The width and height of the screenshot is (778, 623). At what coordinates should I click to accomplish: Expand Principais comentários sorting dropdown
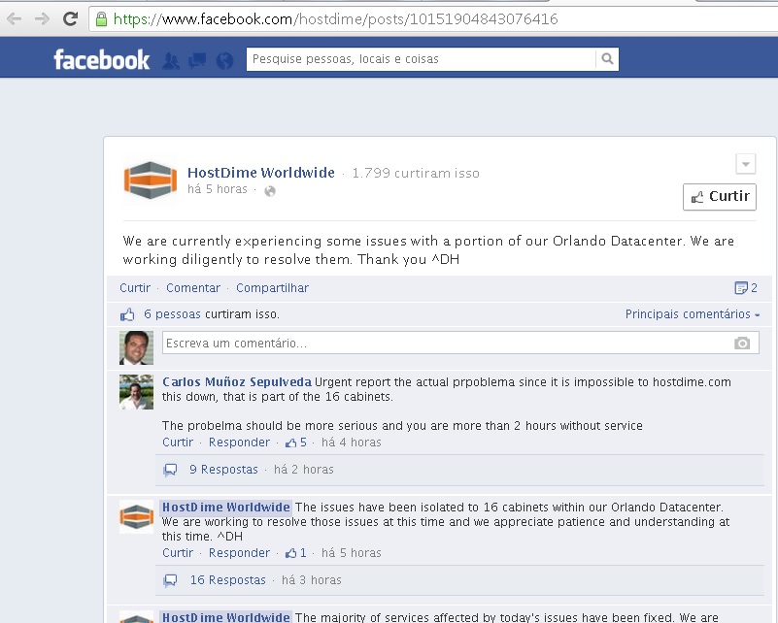(x=693, y=314)
